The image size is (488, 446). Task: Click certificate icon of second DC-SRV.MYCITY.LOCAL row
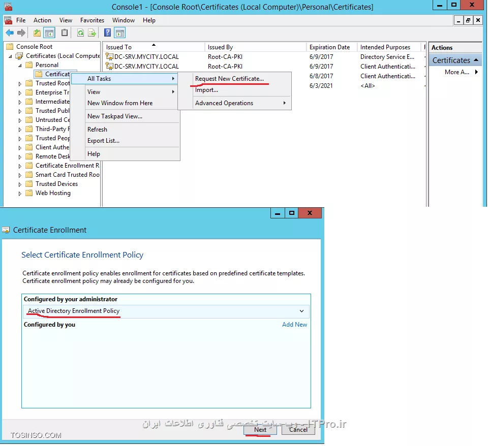[x=109, y=66]
